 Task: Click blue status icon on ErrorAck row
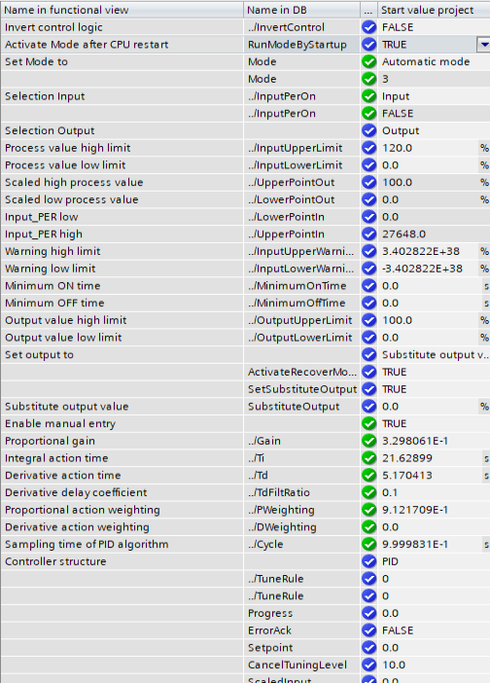click(x=368, y=630)
